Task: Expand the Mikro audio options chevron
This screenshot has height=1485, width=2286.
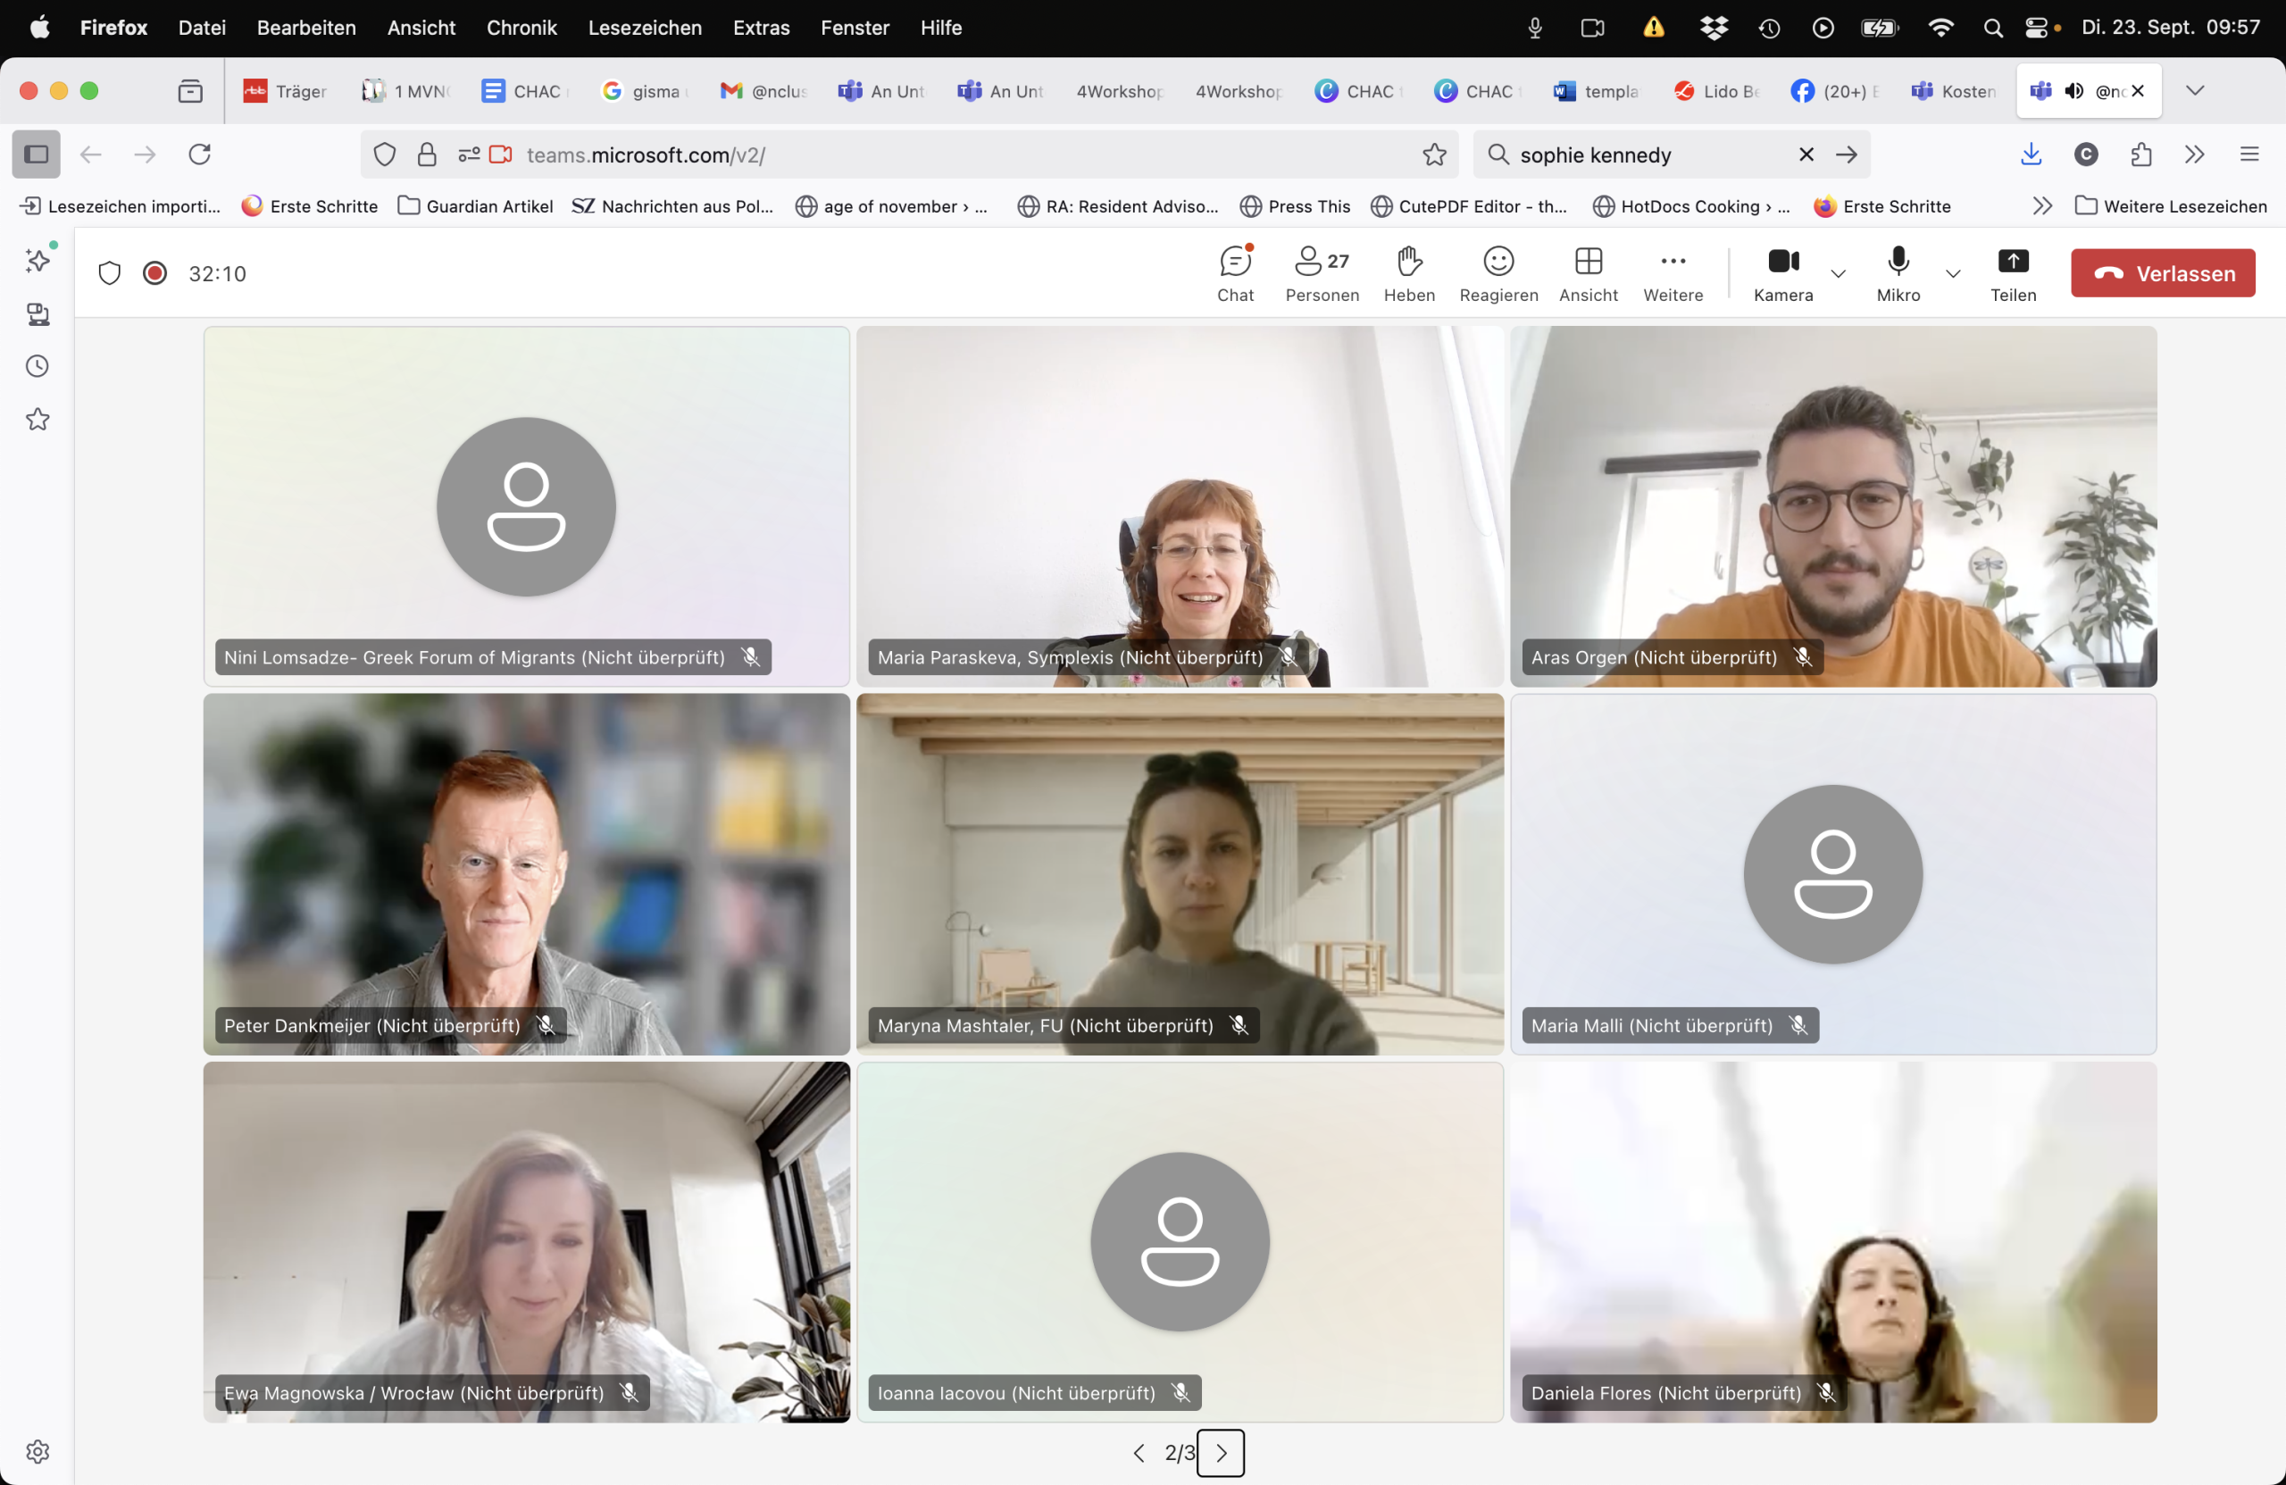Action: [x=1953, y=274]
